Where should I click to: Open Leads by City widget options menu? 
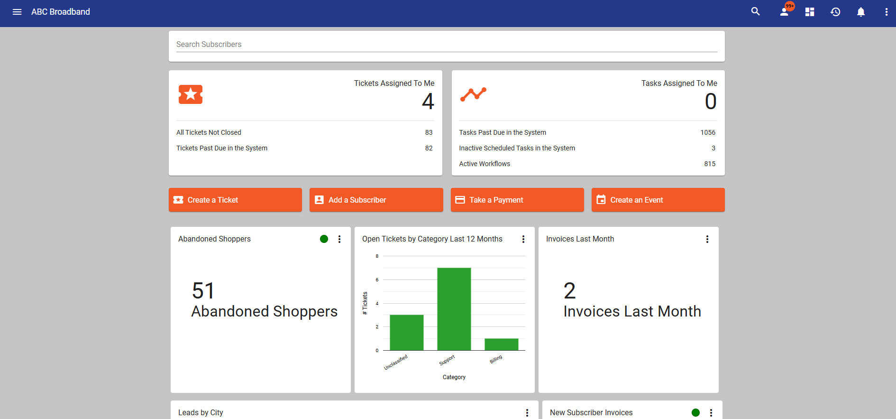coord(527,413)
